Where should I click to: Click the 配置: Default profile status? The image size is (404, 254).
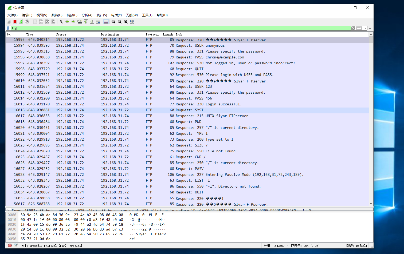357,246
